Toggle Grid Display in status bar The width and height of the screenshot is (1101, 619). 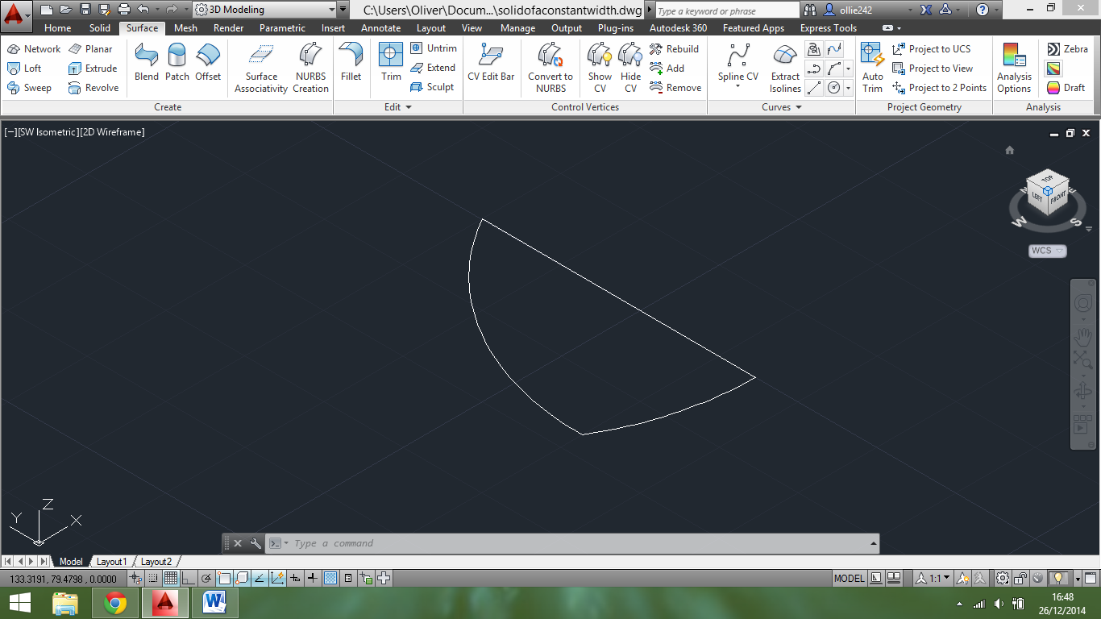[x=171, y=578]
